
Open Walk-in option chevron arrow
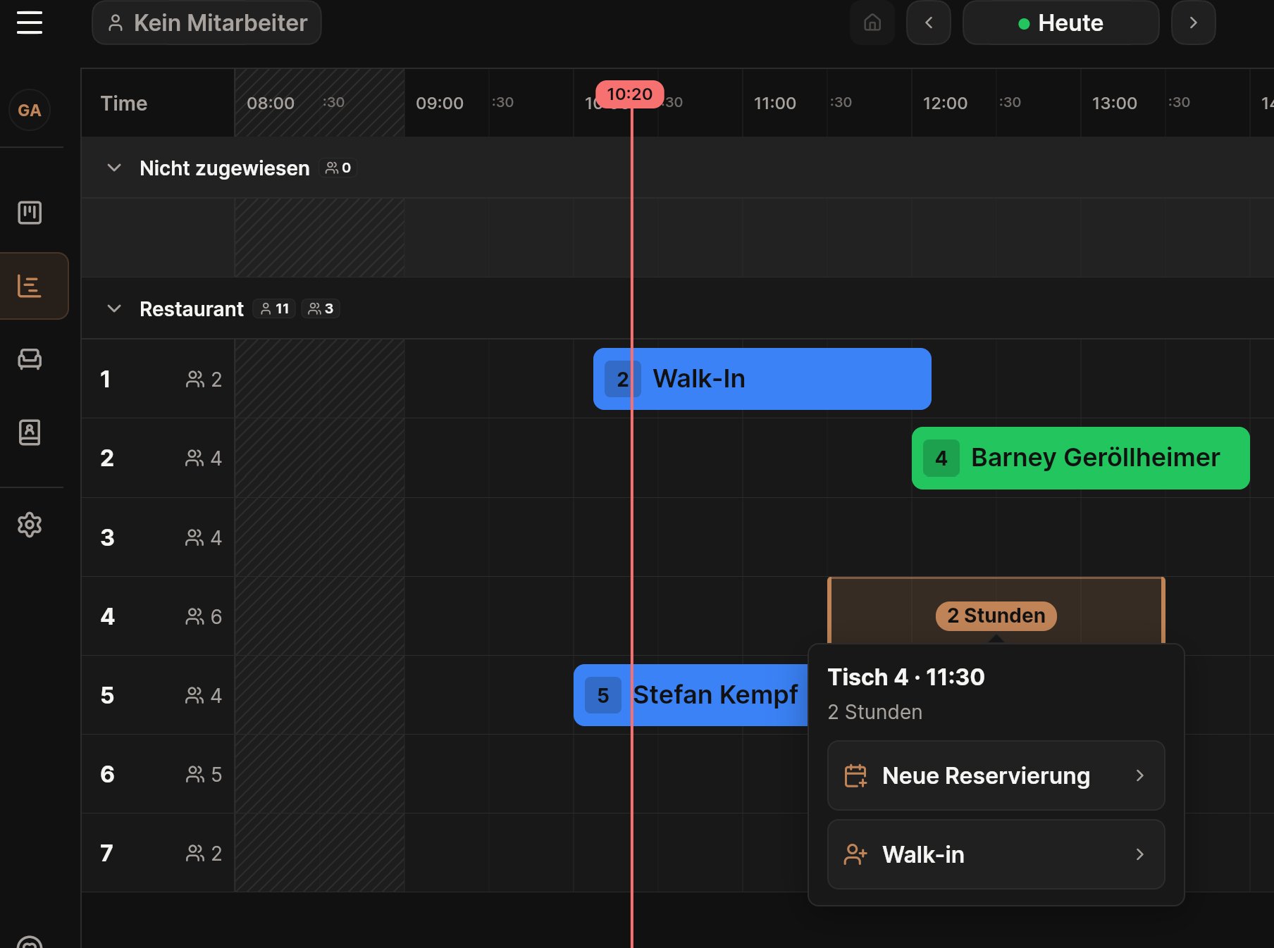[x=1139, y=854]
